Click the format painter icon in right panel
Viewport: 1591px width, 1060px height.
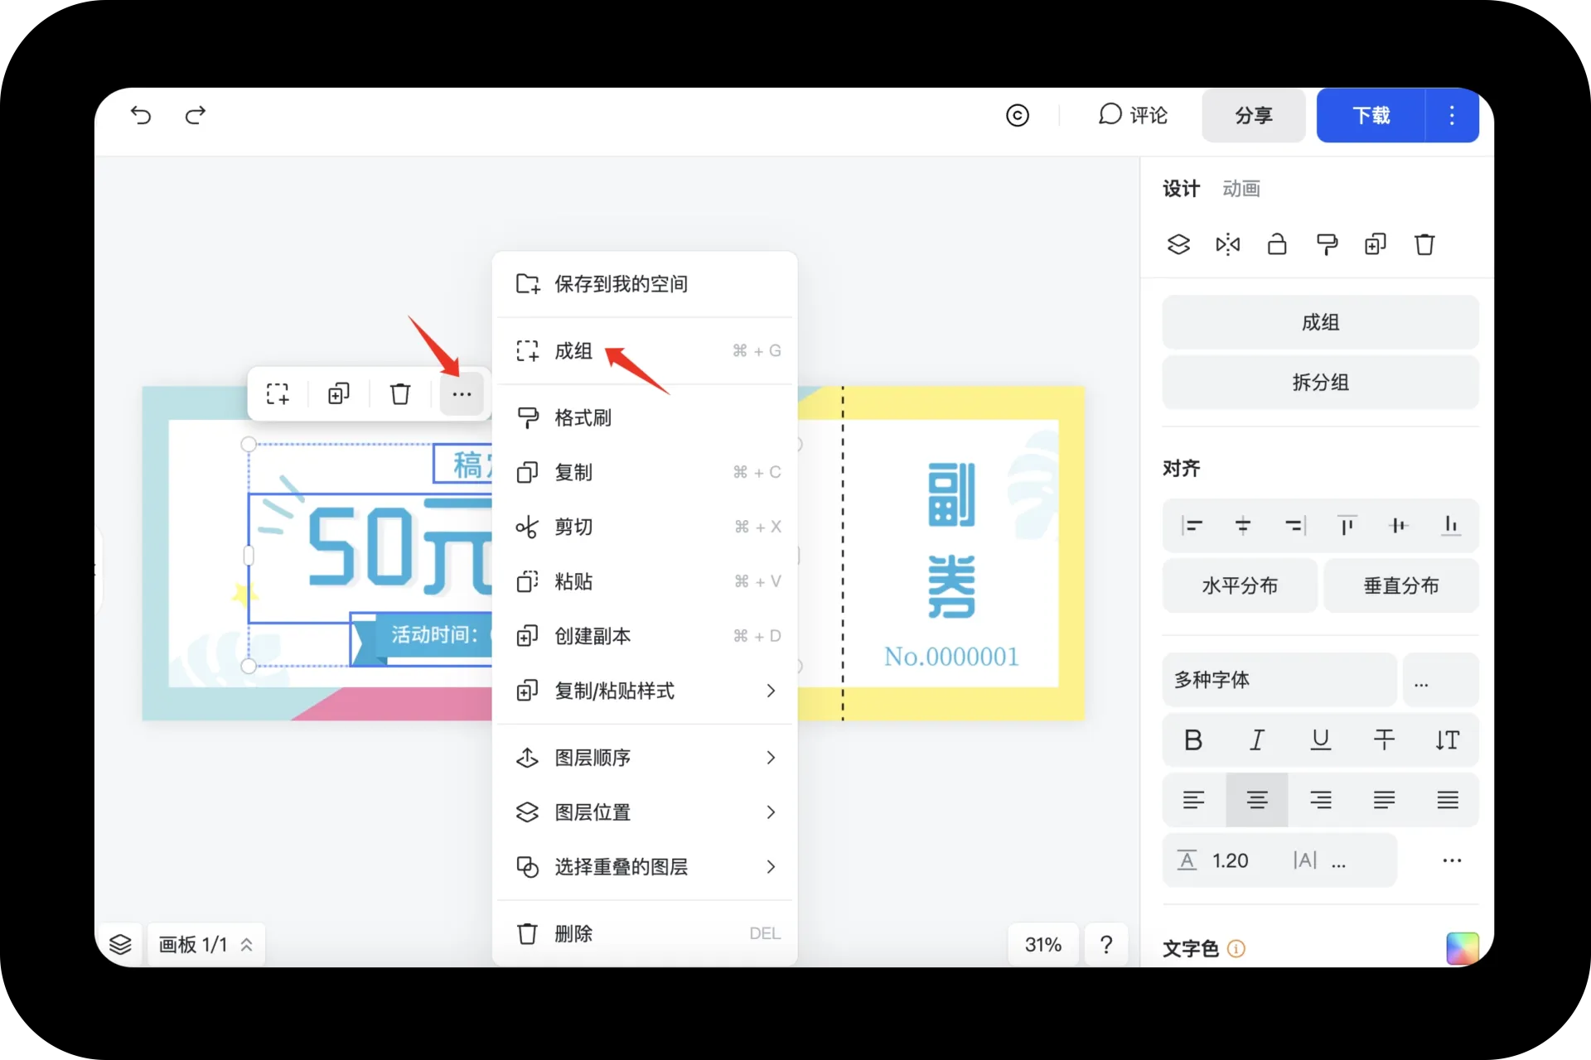(x=1326, y=244)
